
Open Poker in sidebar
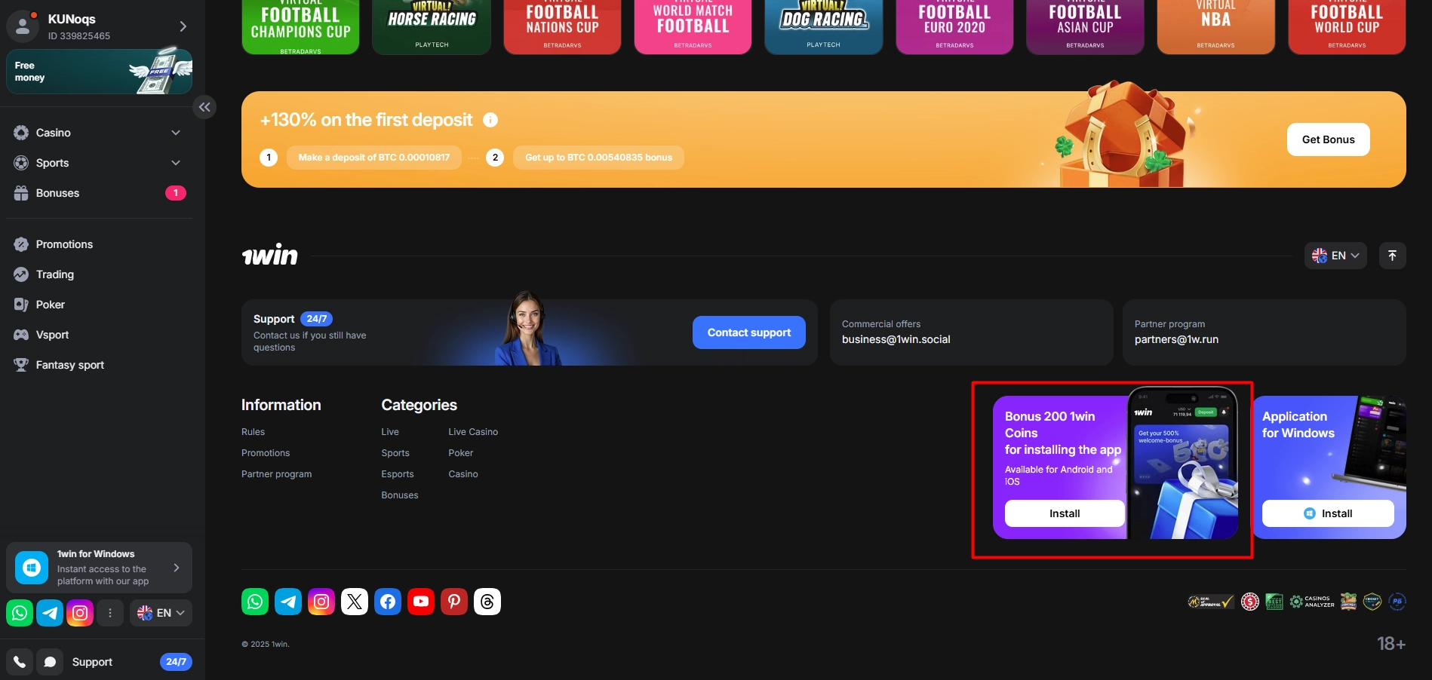[x=99, y=305]
